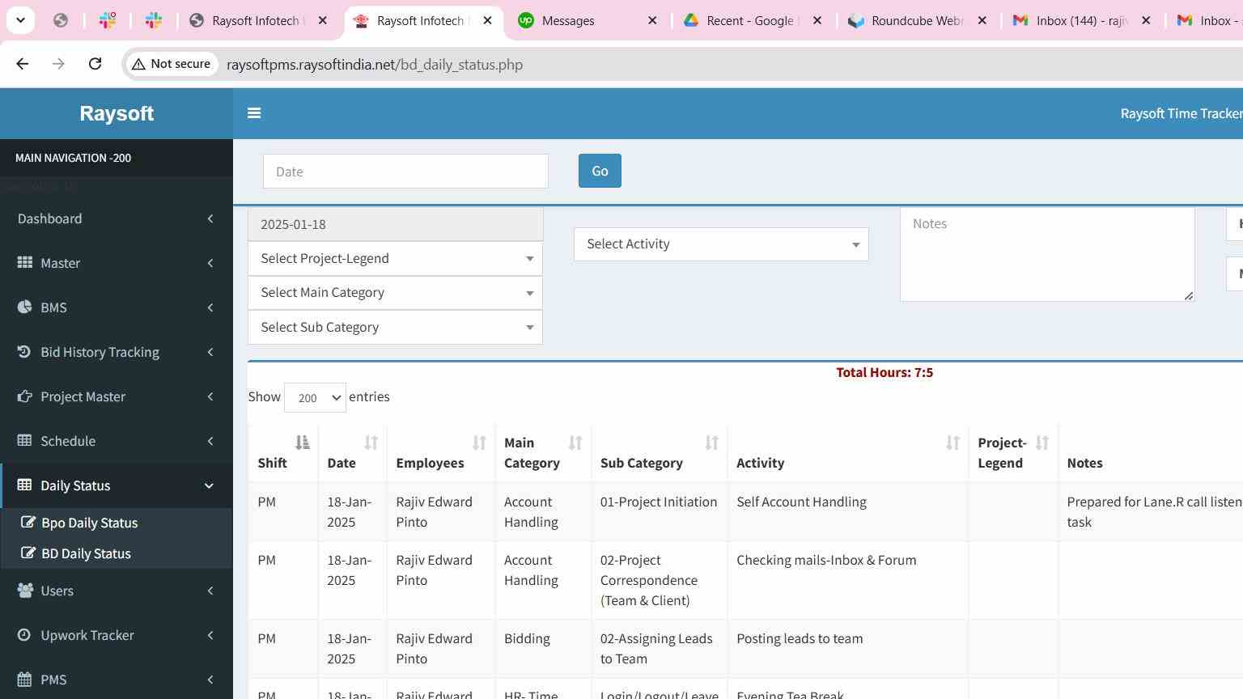The image size is (1243, 699).
Task: Click the Raysoft logo title
Action: tap(117, 113)
